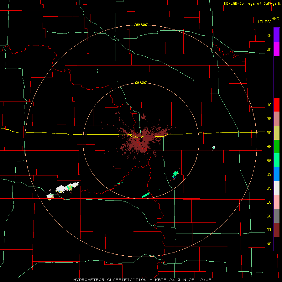This screenshot has width=282, height=282.
Task: Click the BI legend label text
Action: (x=269, y=230)
